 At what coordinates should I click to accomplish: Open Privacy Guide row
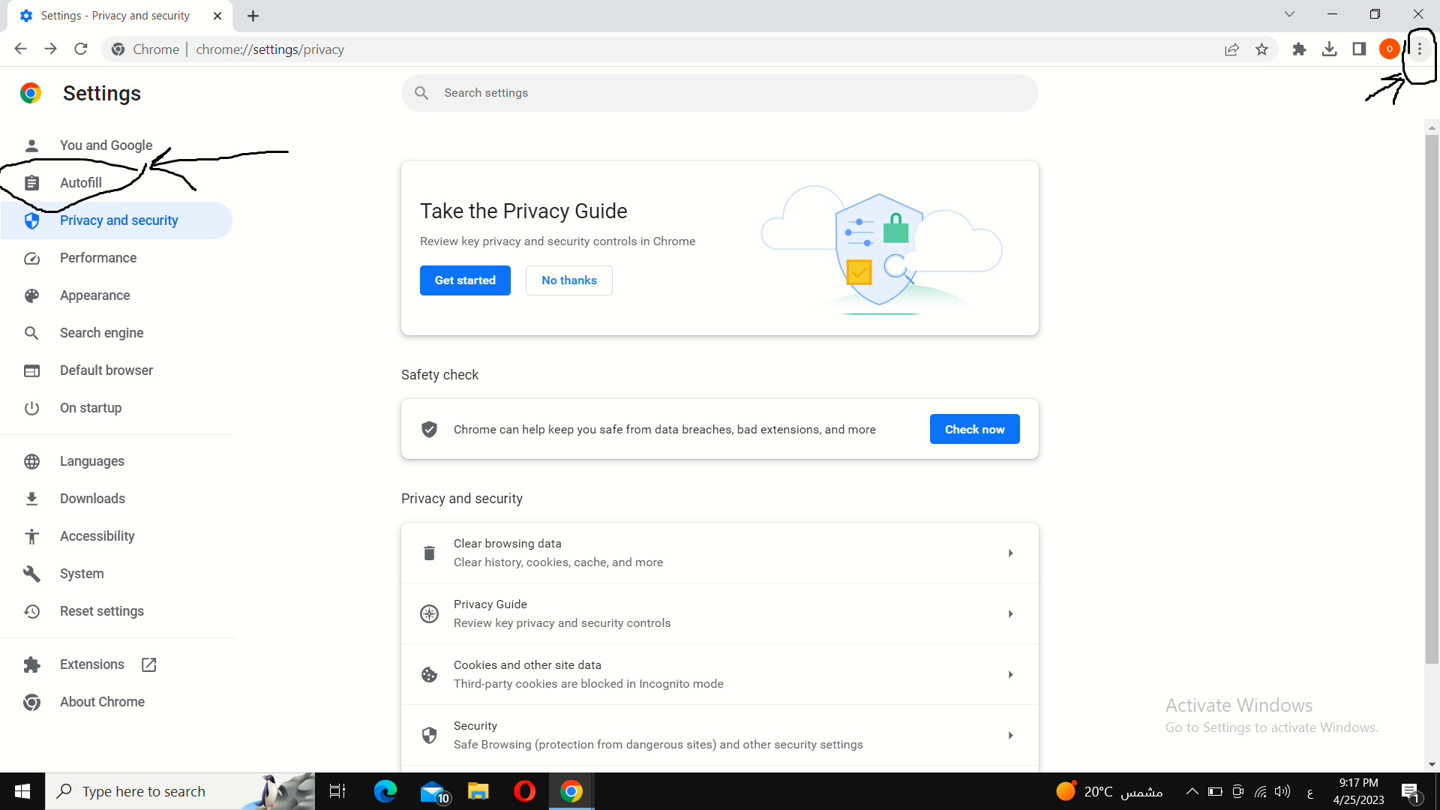pos(720,613)
